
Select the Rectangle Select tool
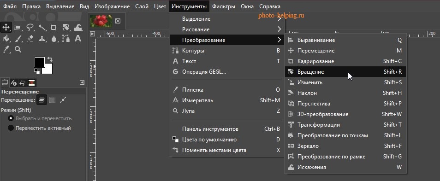point(18,28)
